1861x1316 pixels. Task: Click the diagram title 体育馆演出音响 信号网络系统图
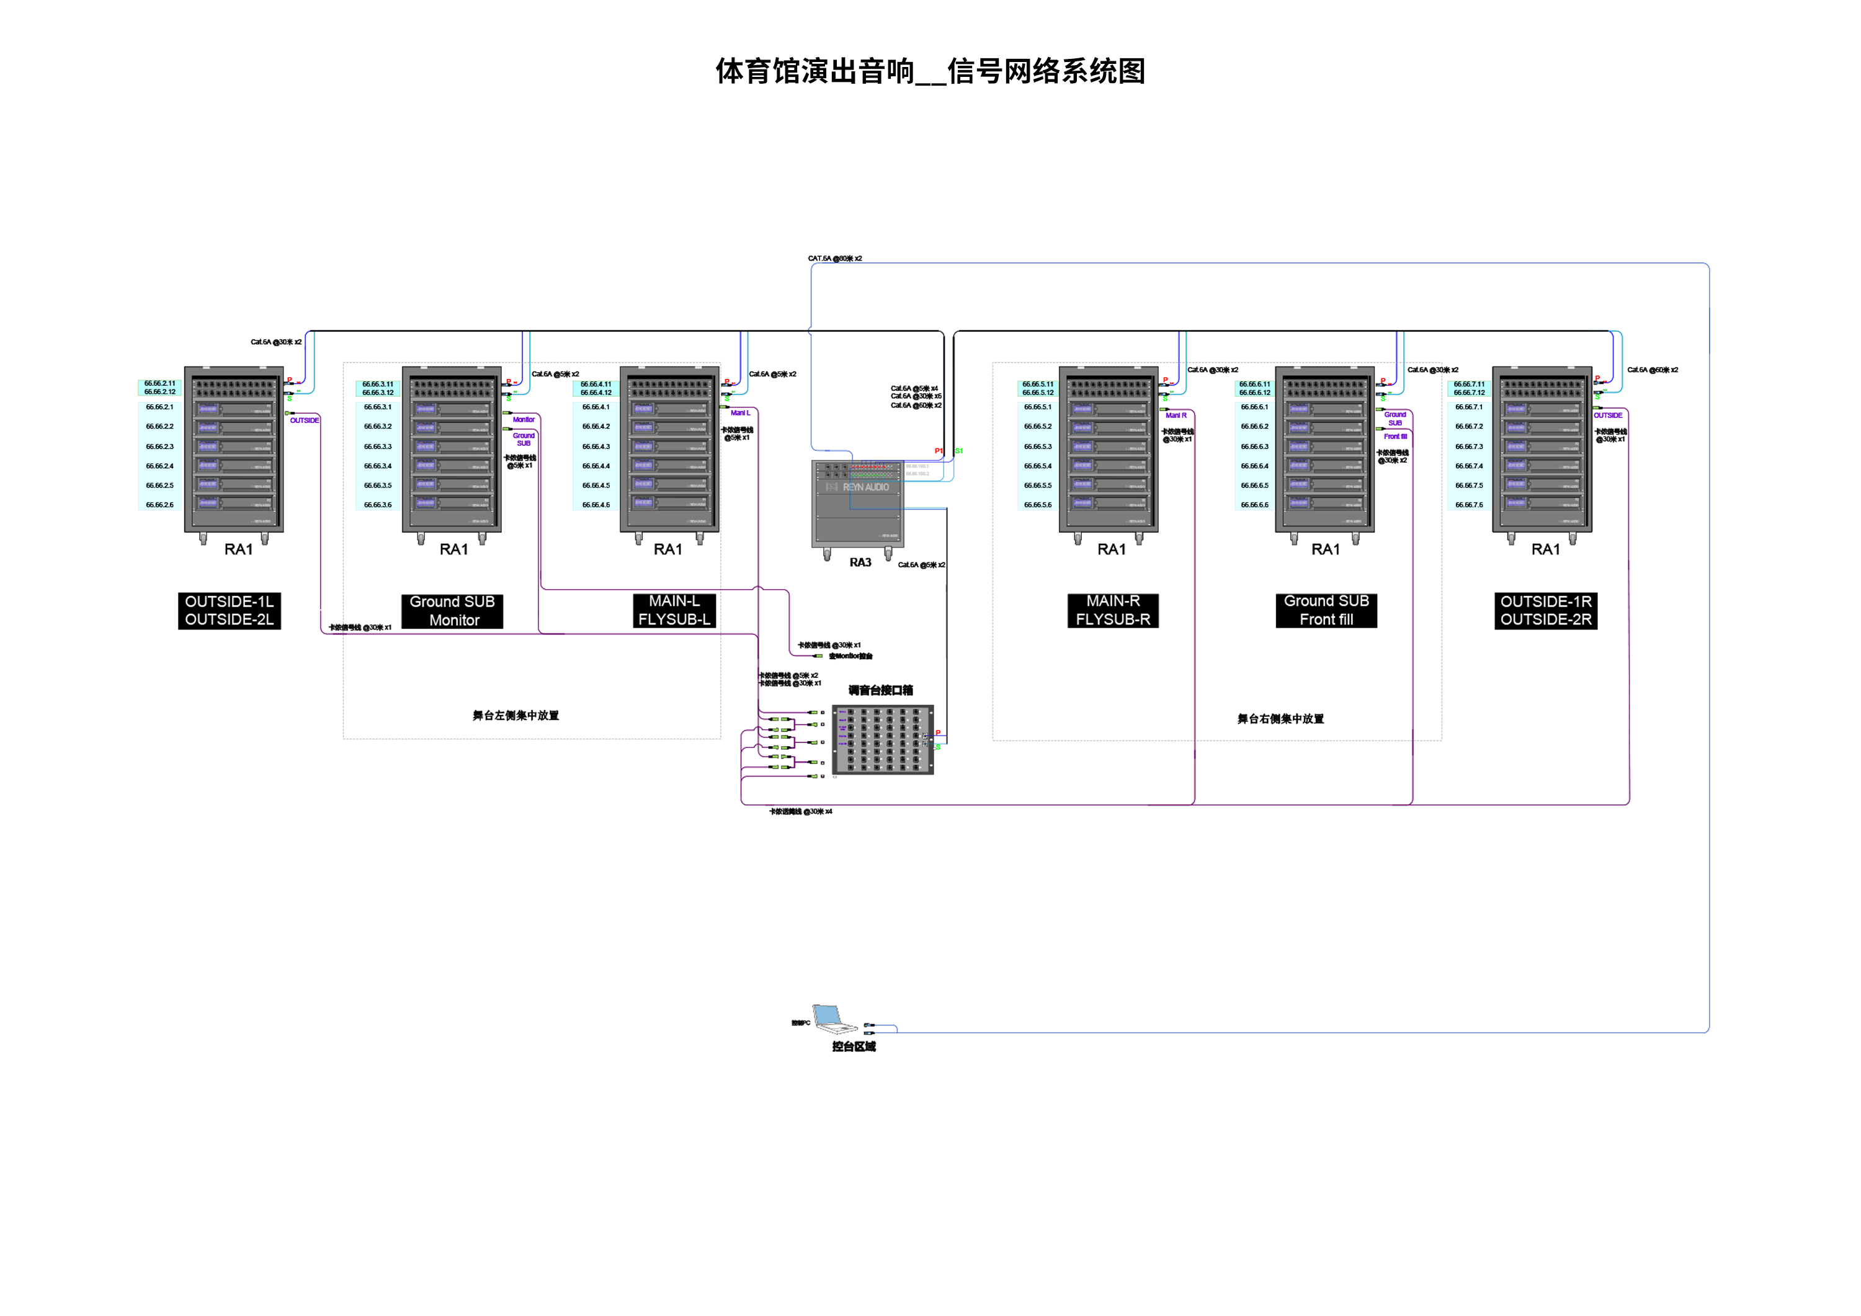pos(930,71)
